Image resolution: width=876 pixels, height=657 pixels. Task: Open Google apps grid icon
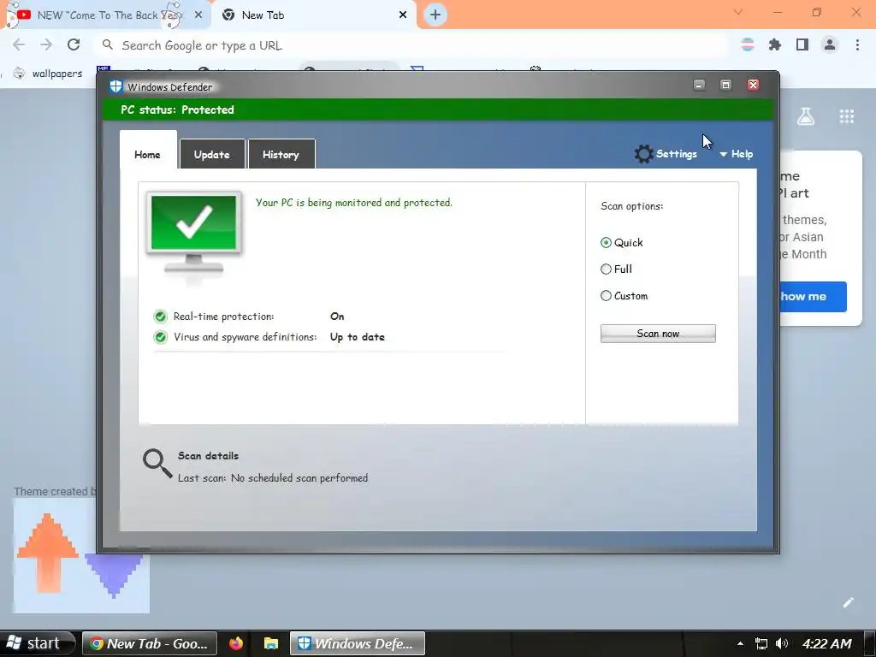(x=847, y=116)
